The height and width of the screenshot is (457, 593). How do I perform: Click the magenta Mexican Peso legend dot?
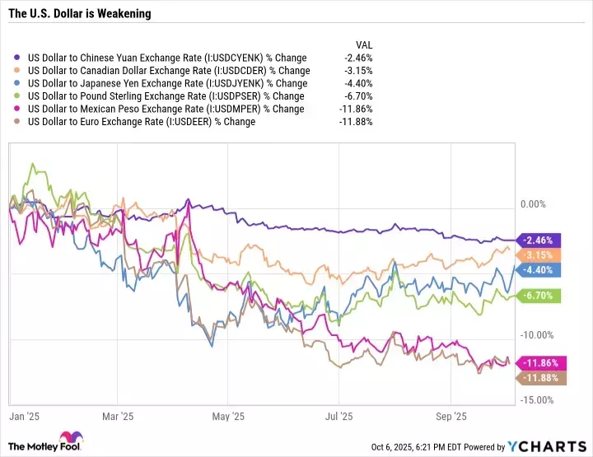pos(20,109)
